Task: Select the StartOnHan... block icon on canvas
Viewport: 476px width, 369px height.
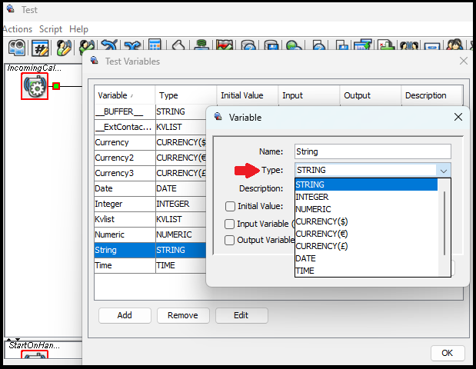Action: [x=35, y=354]
